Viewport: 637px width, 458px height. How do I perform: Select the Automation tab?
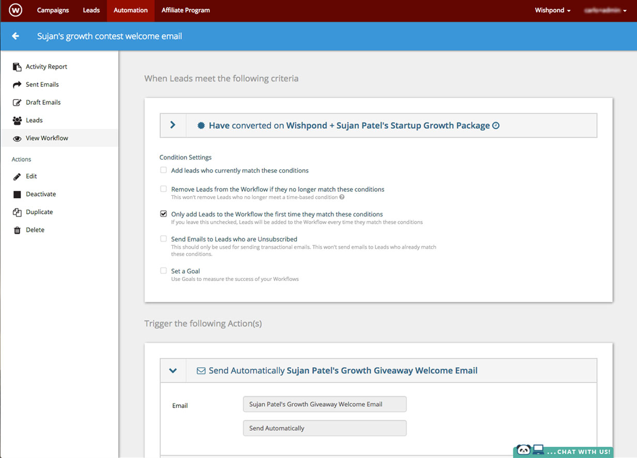coord(131,10)
